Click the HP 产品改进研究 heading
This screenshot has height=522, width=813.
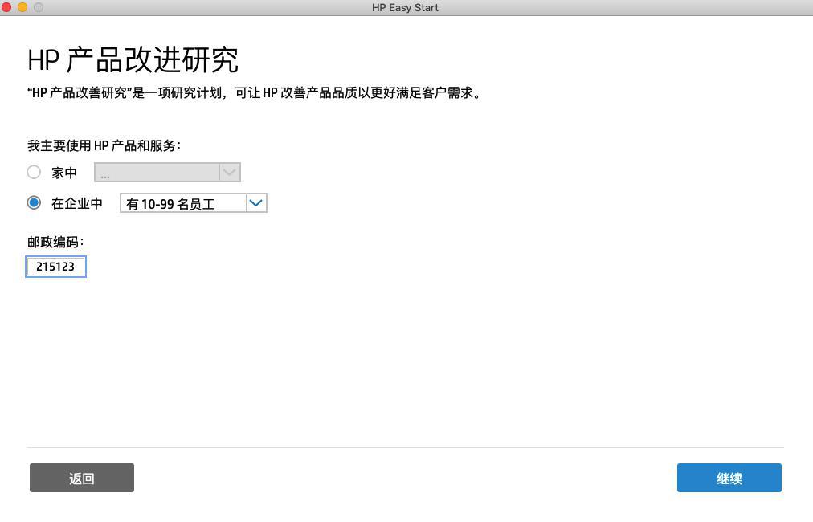point(133,59)
